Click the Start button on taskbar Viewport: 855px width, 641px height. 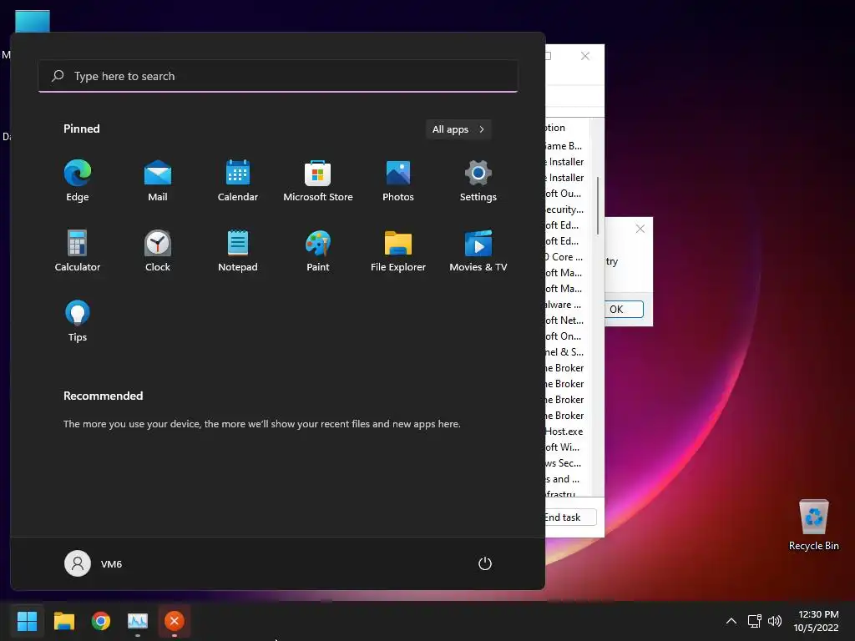tap(28, 621)
